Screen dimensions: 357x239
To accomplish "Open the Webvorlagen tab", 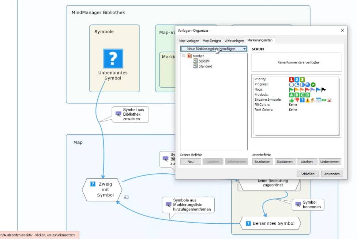I will click(x=234, y=41).
